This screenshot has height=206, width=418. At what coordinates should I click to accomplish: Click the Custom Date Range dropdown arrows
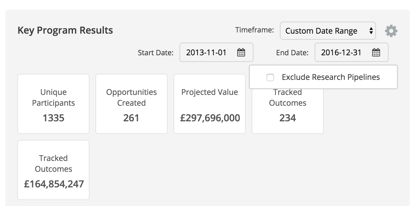(371, 31)
